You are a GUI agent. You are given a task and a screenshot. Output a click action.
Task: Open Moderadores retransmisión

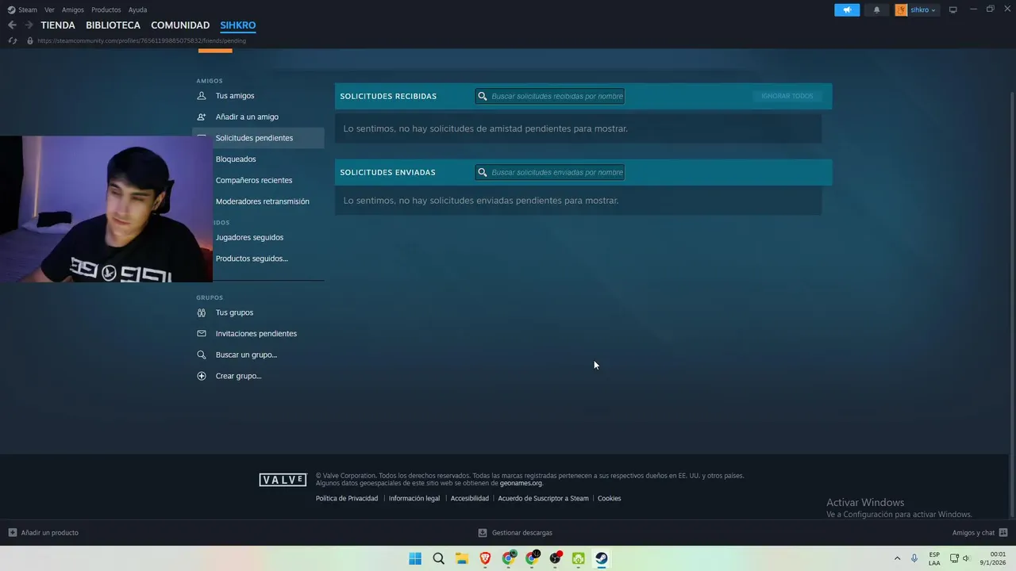point(263,201)
